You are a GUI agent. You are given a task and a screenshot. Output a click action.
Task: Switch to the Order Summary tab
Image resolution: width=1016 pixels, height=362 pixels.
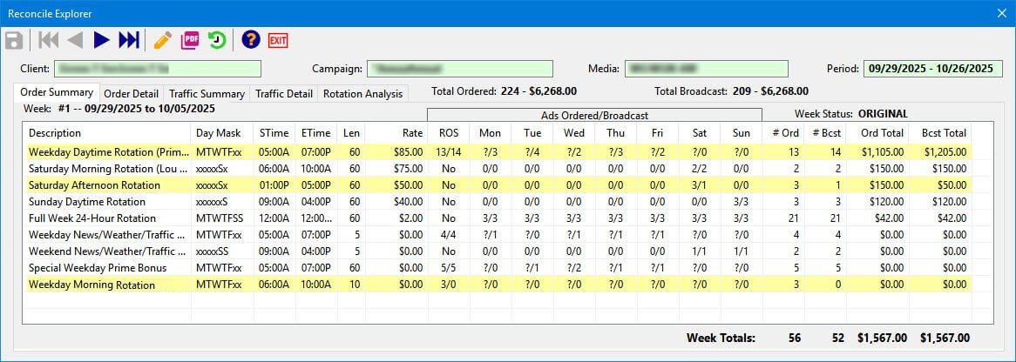click(x=57, y=92)
